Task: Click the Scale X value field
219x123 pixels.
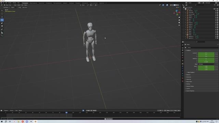Action: click(x=206, y=66)
